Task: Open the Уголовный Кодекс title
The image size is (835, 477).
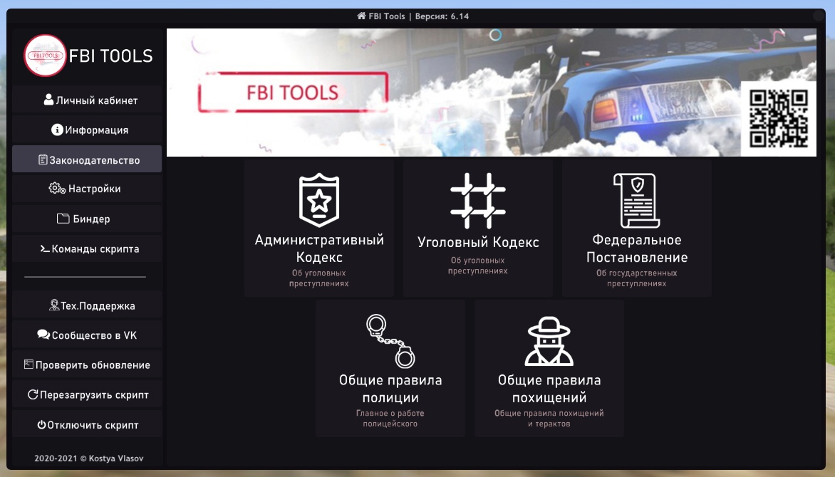Action: click(478, 242)
